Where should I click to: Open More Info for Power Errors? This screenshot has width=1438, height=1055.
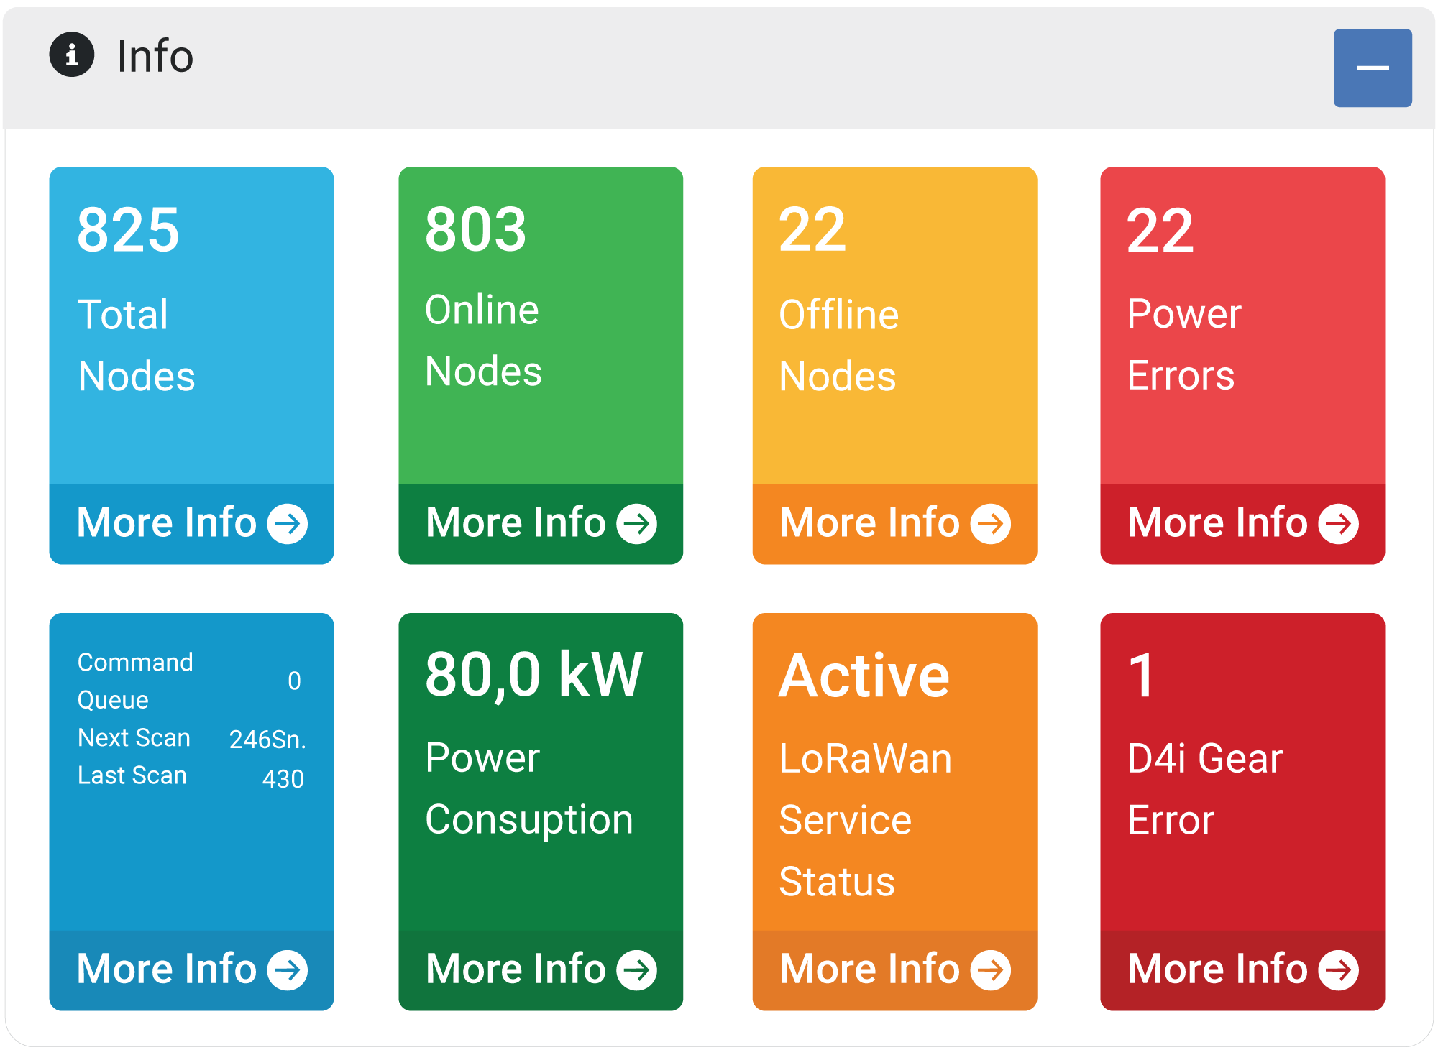click(1242, 523)
